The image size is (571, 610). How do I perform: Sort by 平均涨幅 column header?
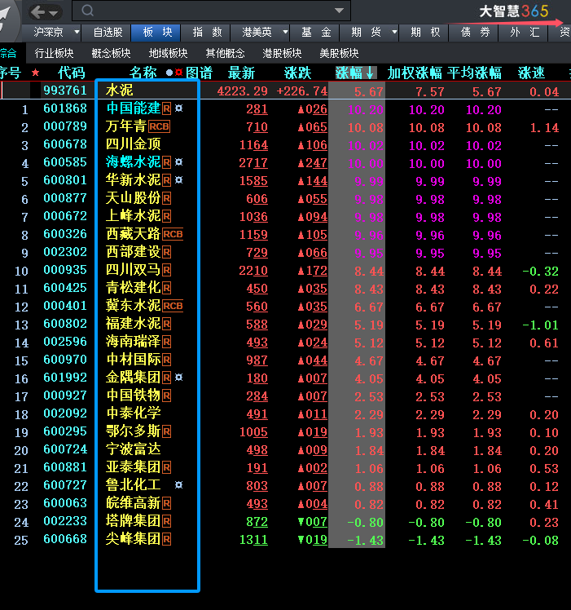click(x=474, y=73)
